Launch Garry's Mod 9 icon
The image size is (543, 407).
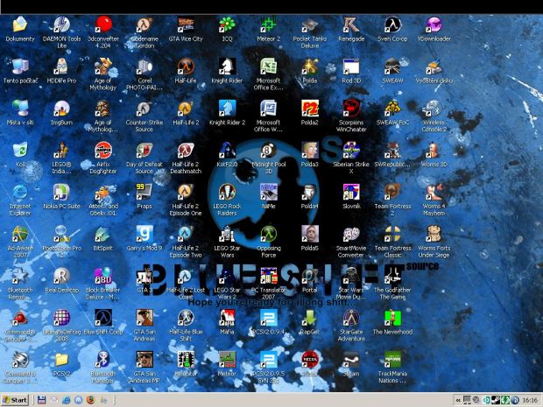(145, 235)
